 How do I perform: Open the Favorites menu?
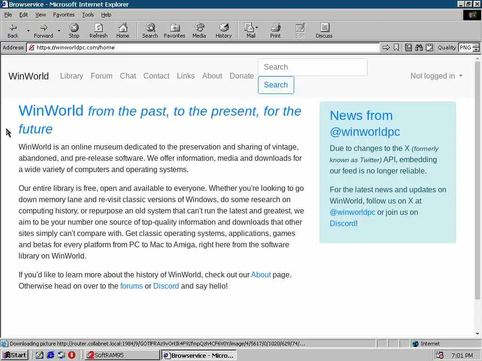[64, 15]
